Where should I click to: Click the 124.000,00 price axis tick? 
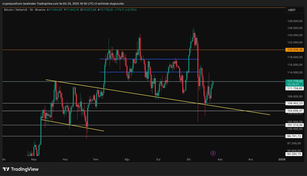click(x=295, y=35)
